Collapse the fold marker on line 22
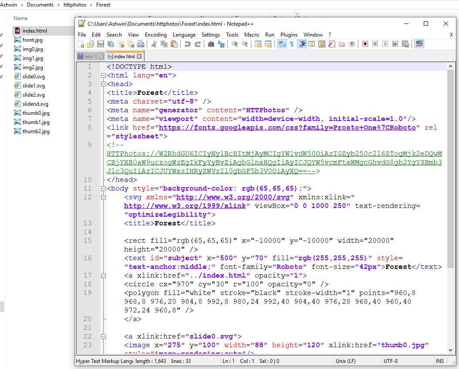This screenshot has width=459, height=369. [103, 336]
